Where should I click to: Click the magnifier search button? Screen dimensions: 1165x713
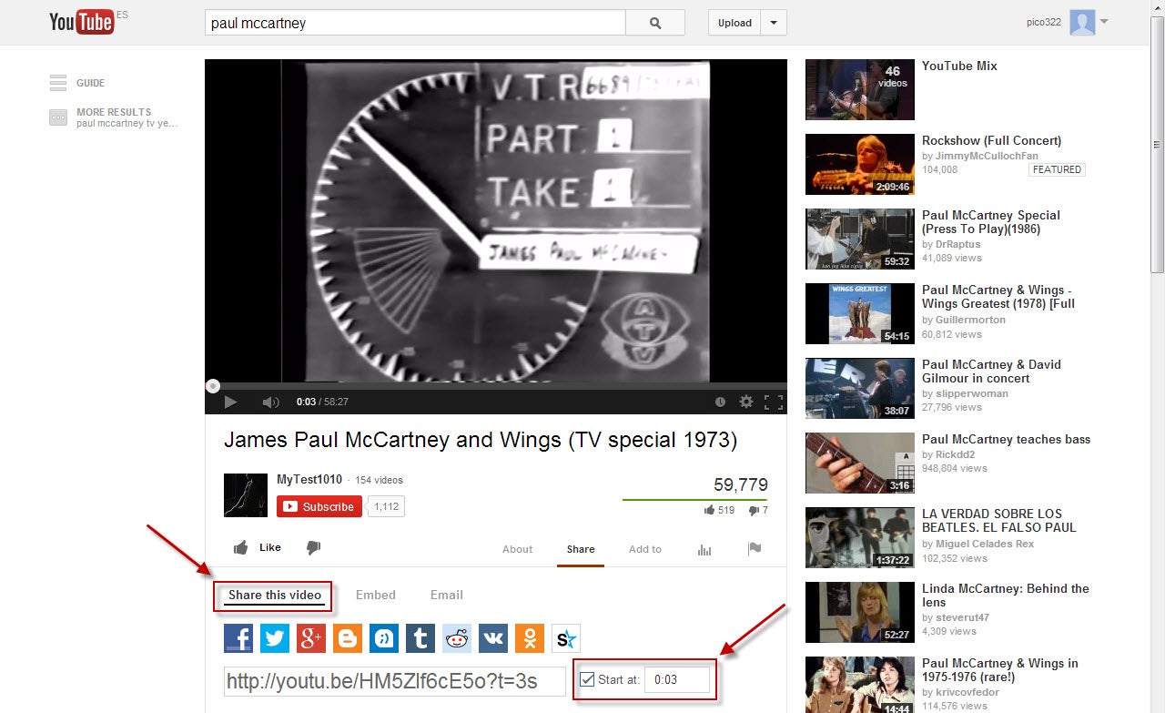click(x=655, y=23)
